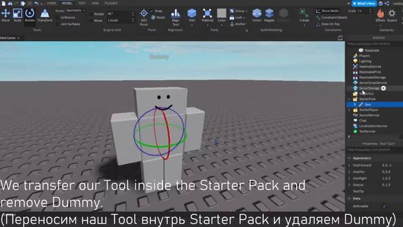Click the Rotate increment value field
This screenshot has width=403, height=227.
coord(119,14)
